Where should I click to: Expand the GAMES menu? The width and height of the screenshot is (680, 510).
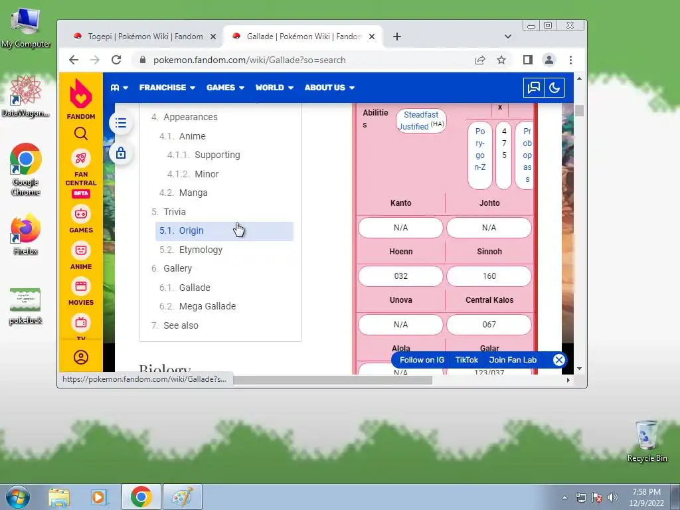coord(226,88)
